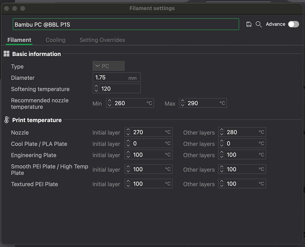
Task: Open the Setting Overrides tab
Action: [102, 40]
